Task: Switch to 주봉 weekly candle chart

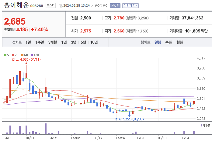Action: pos(168,42)
